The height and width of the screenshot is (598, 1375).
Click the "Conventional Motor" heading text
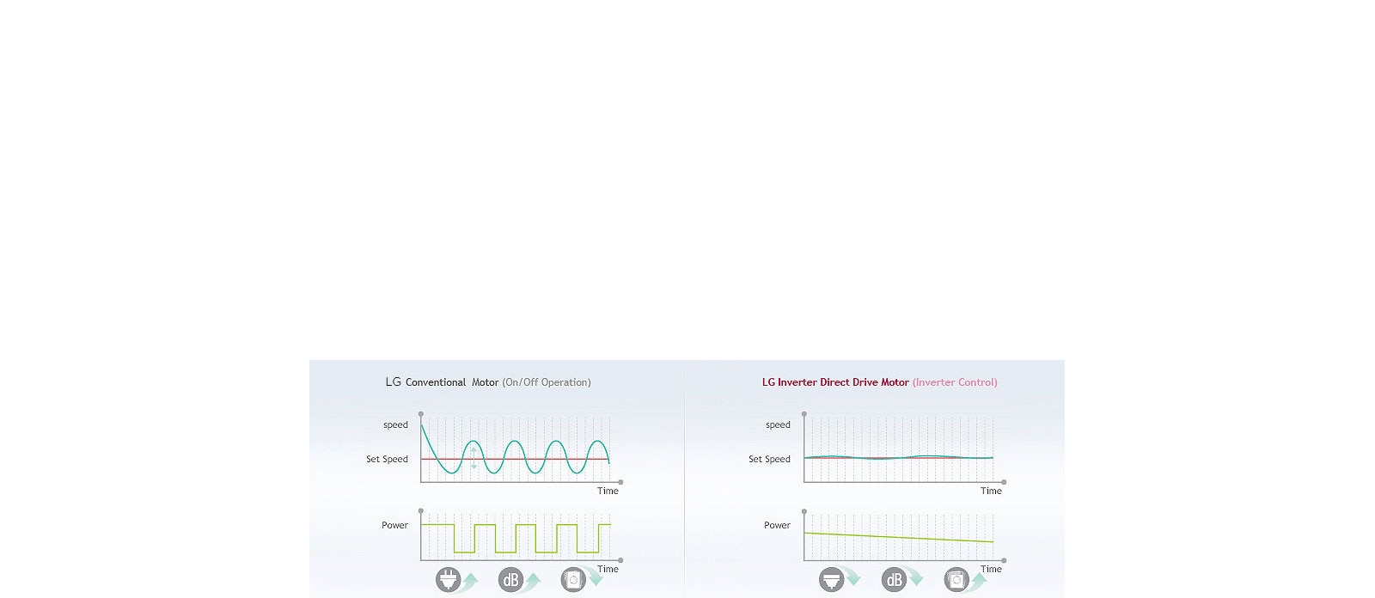tap(452, 382)
